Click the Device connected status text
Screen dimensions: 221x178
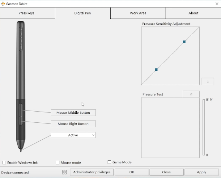[x=15, y=172]
